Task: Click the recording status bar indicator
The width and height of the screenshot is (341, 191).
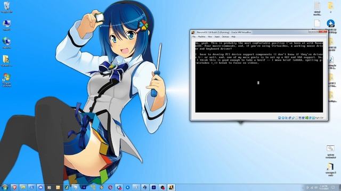Action: [303, 118]
